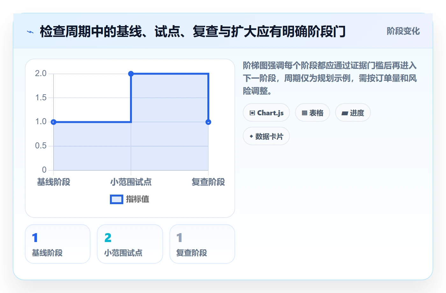Click the 复查阶段 x-axis label
The width and height of the screenshot is (446, 293).
[x=208, y=182]
